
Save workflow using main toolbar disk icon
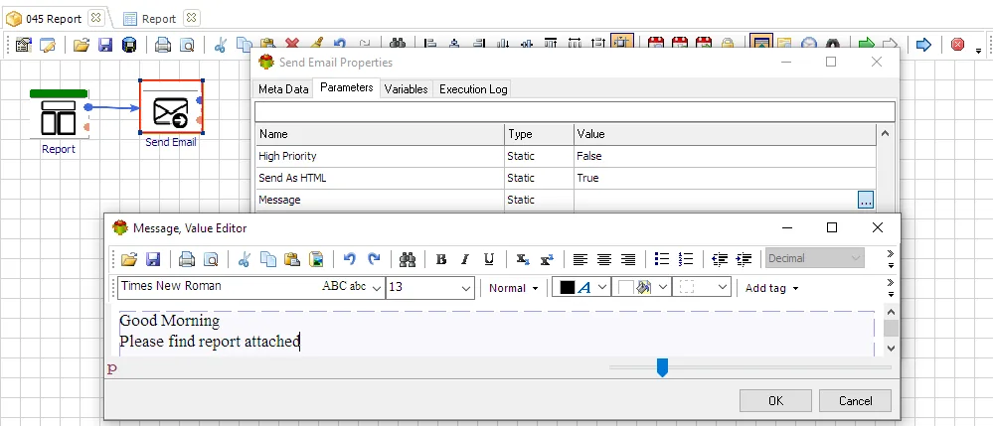point(105,45)
